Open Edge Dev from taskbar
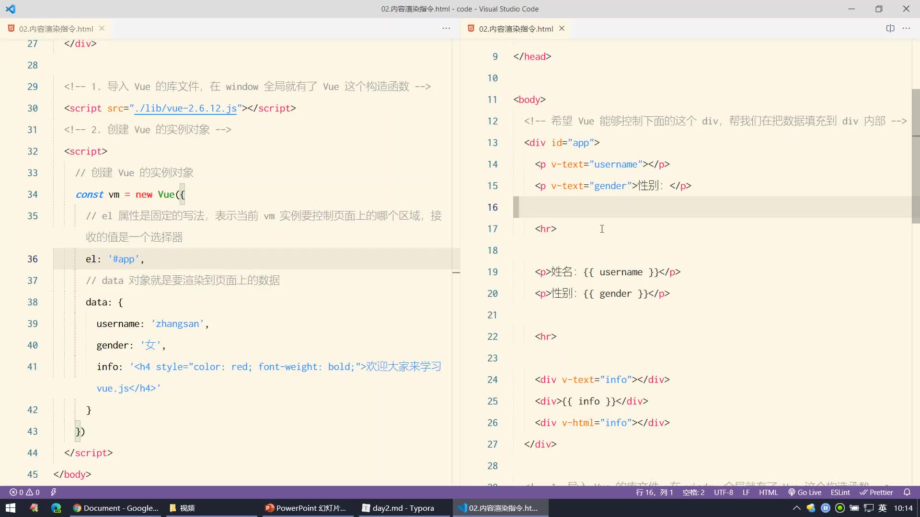This screenshot has height=517, width=920. 56,508
